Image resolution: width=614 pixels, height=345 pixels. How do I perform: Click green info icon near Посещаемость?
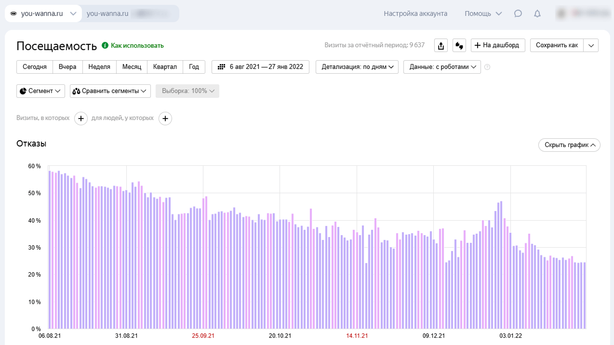(105, 45)
